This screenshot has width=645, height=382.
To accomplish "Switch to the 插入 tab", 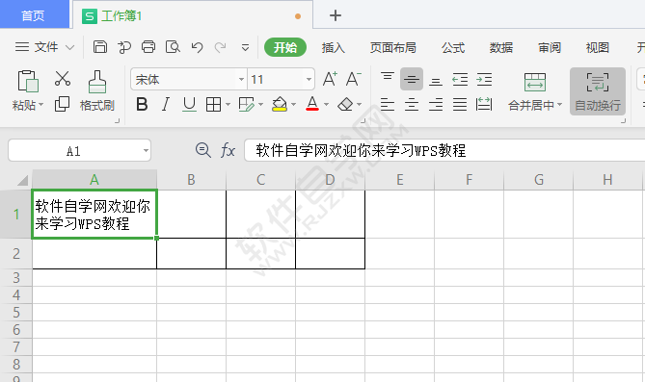I will (334, 48).
